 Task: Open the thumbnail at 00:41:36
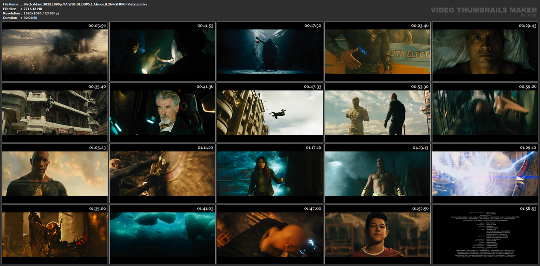point(162,112)
